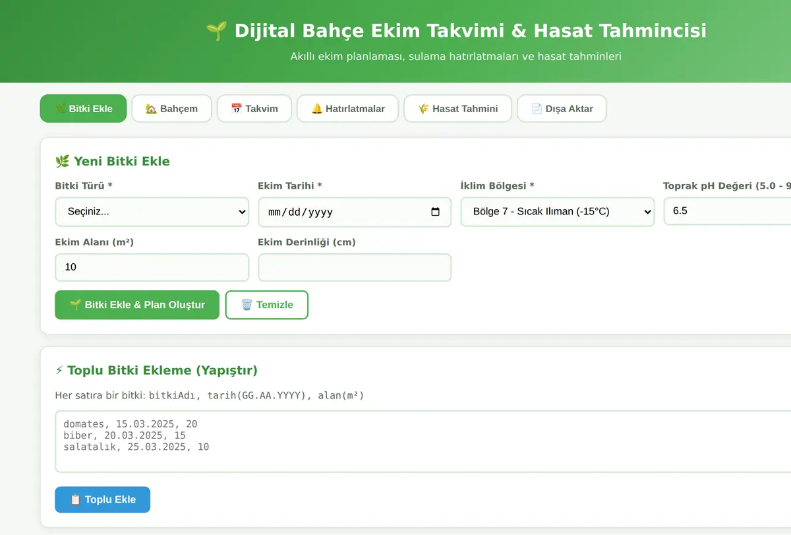
Task: Click Bitki Ekle & Plan Oluştur button
Action: tap(137, 305)
